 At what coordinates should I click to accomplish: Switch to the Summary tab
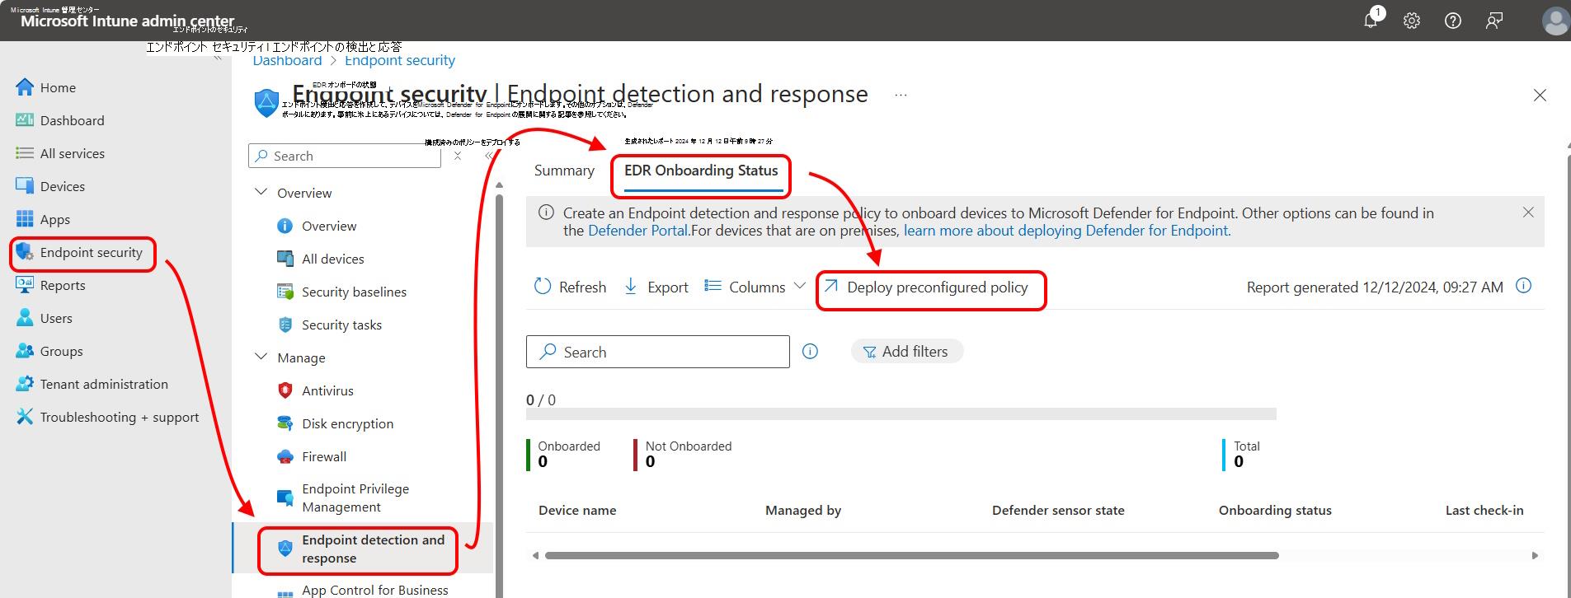[x=564, y=171]
